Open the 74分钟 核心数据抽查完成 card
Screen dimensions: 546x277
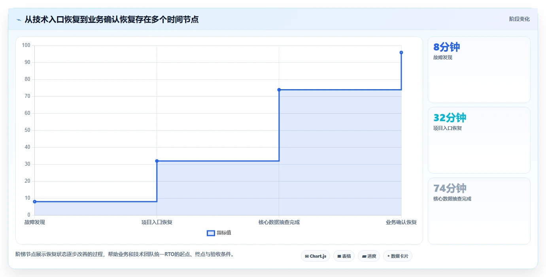click(479, 211)
